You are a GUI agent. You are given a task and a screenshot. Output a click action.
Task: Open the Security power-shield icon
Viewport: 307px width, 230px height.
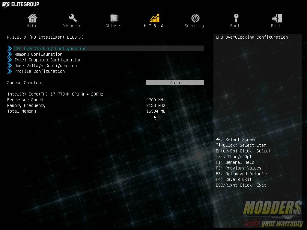point(195,18)
